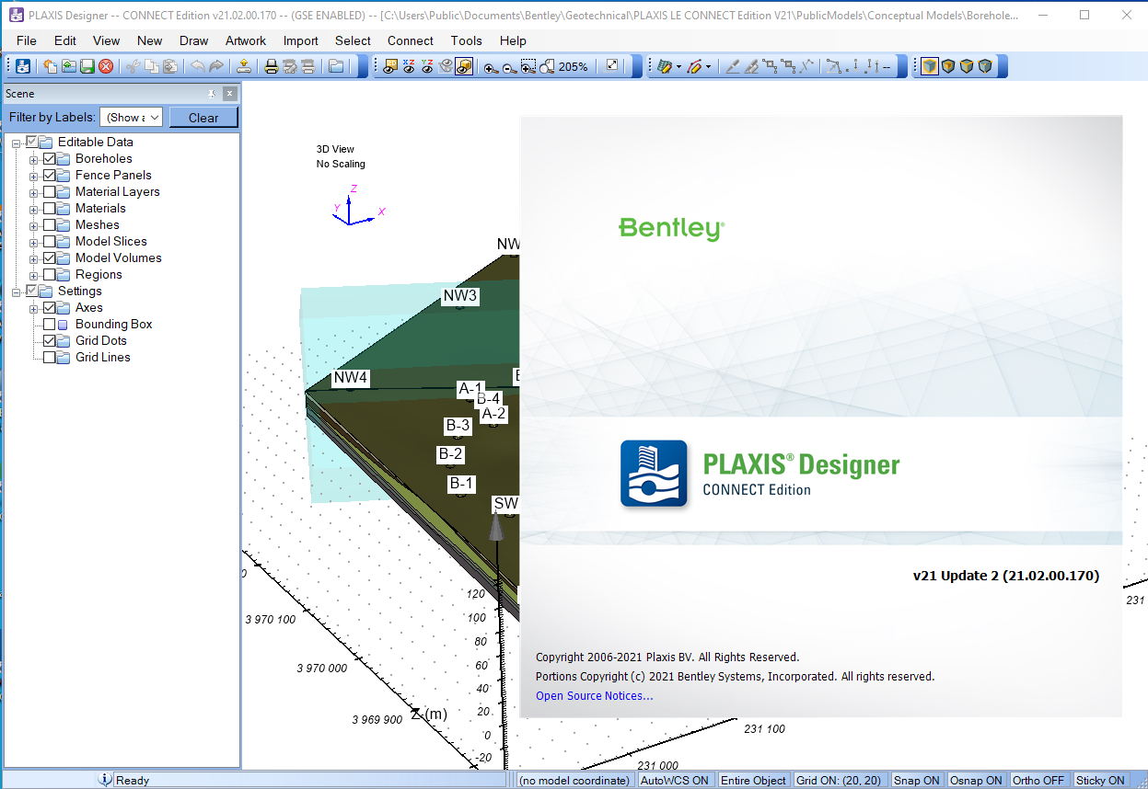Click the Redo arrow icon
1148x789 pixels.
pyautogui.click(x=216, y=66)
